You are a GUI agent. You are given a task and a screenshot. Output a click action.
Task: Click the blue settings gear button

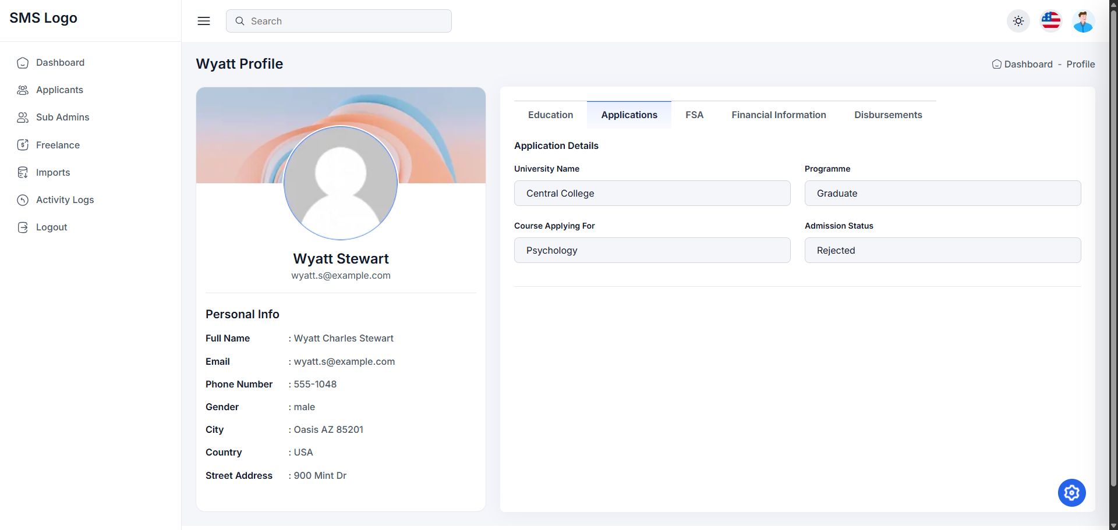pyautogui.click(x=1071, y=493)
